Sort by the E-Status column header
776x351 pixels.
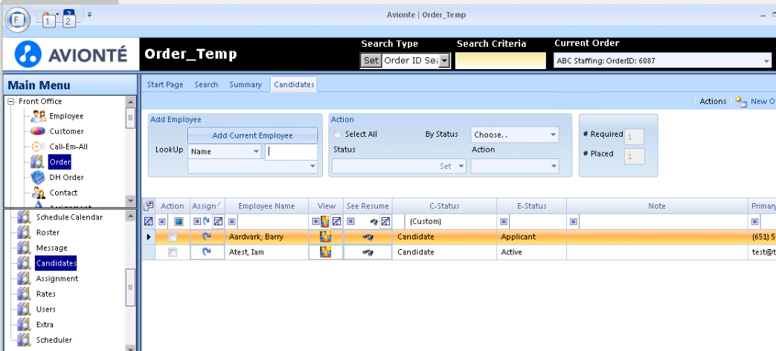tap(531, 206)
